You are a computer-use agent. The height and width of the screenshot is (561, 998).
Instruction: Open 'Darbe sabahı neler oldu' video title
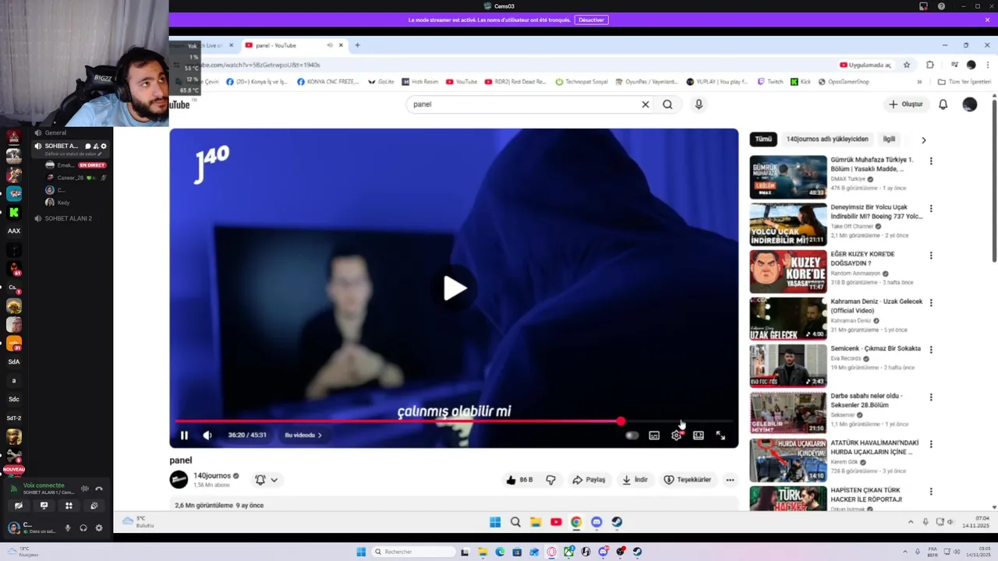pyautogui.click(x=866, y=400)
